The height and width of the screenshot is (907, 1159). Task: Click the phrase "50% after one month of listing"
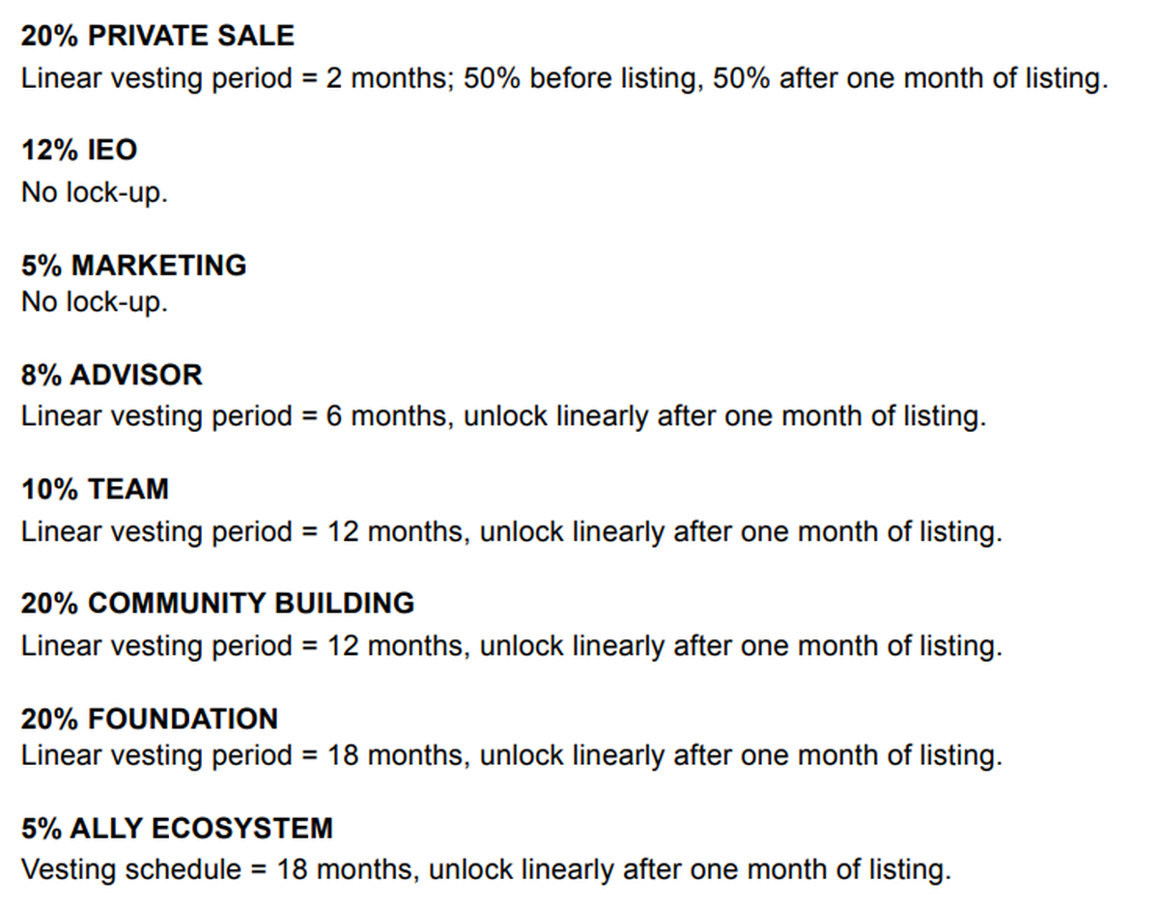(908, 78)
